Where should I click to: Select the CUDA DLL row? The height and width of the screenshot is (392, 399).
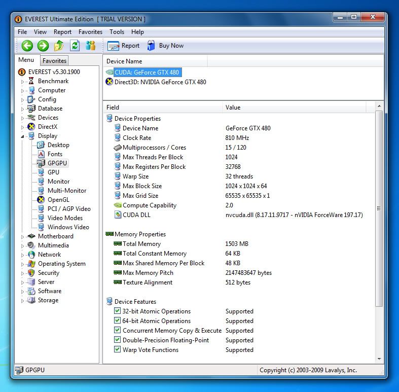coord(239,215)
